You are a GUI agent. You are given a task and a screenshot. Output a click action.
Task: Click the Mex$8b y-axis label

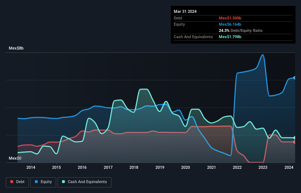[16, 48]
